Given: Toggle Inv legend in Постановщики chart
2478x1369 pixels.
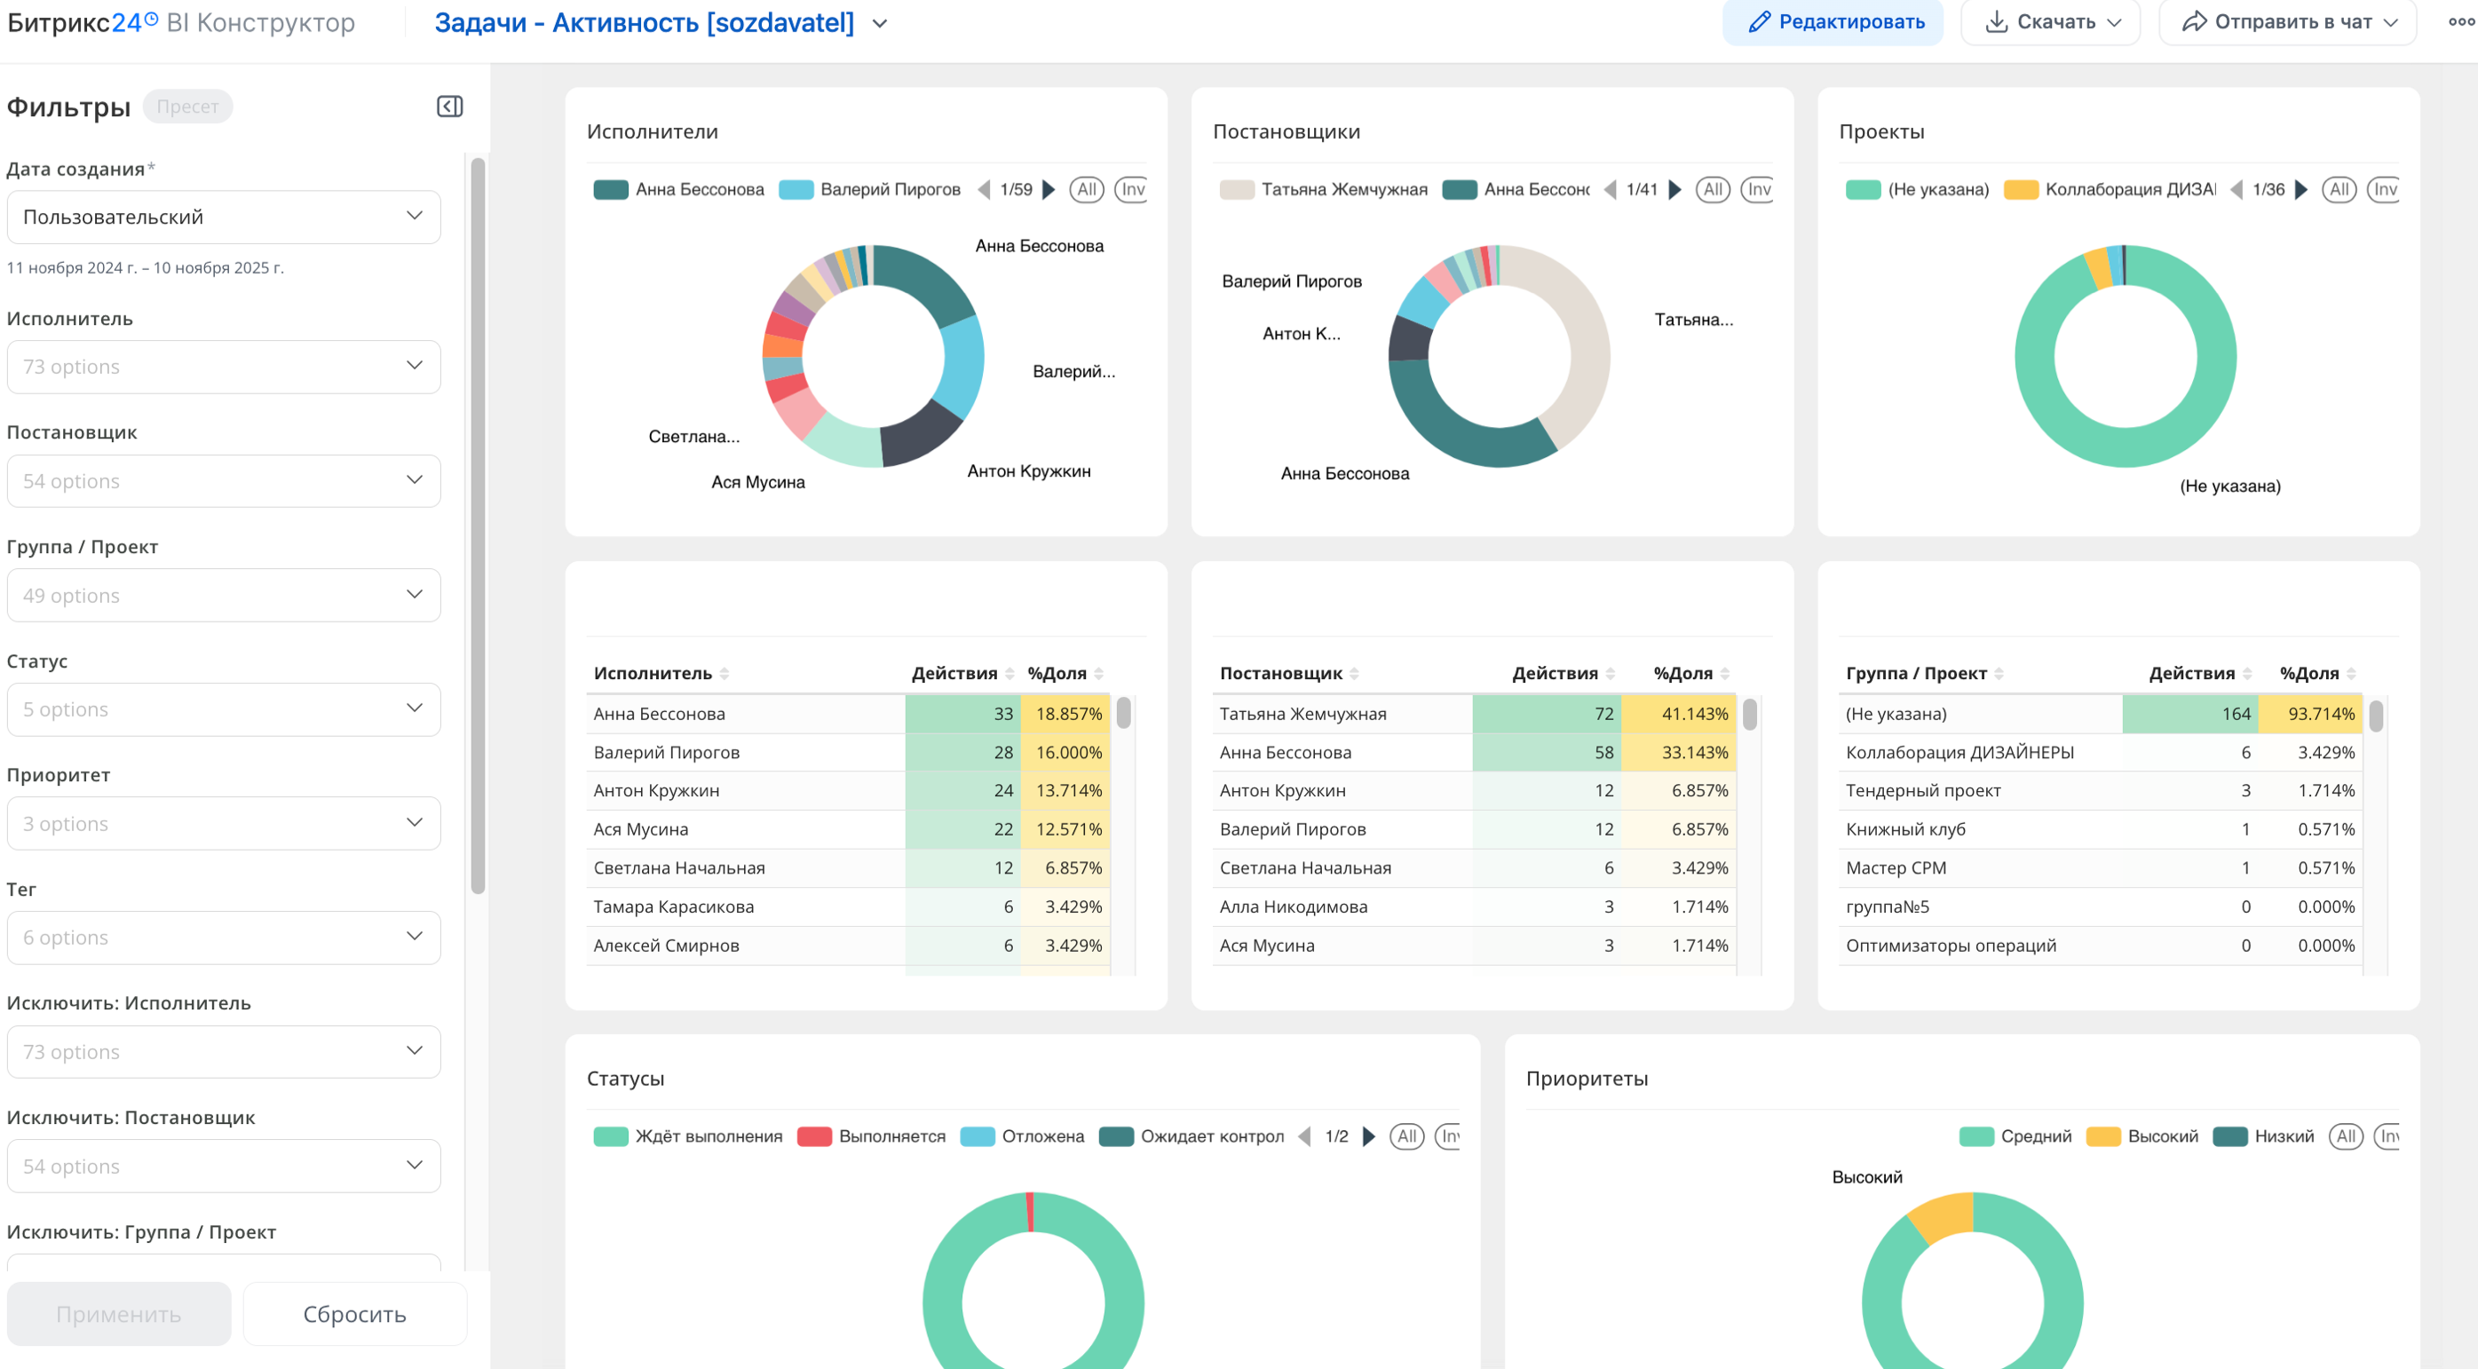Looking at the screenshot, I should click(x=1757, y=189).
